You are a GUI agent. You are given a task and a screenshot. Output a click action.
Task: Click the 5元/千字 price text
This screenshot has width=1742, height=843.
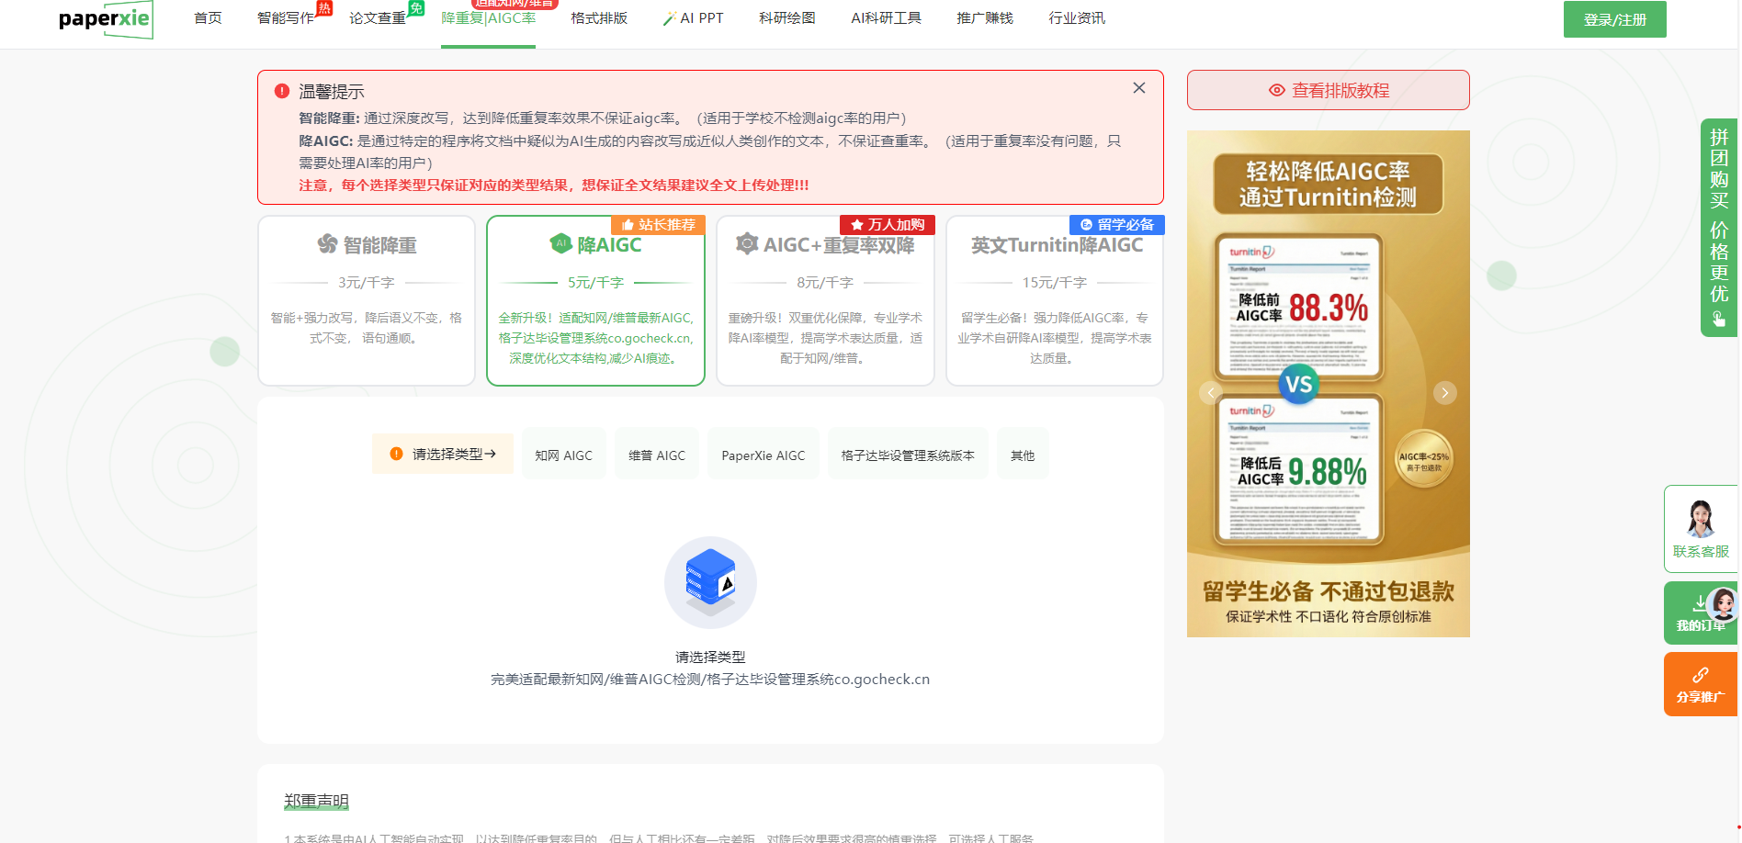click(x=595, y=283)
